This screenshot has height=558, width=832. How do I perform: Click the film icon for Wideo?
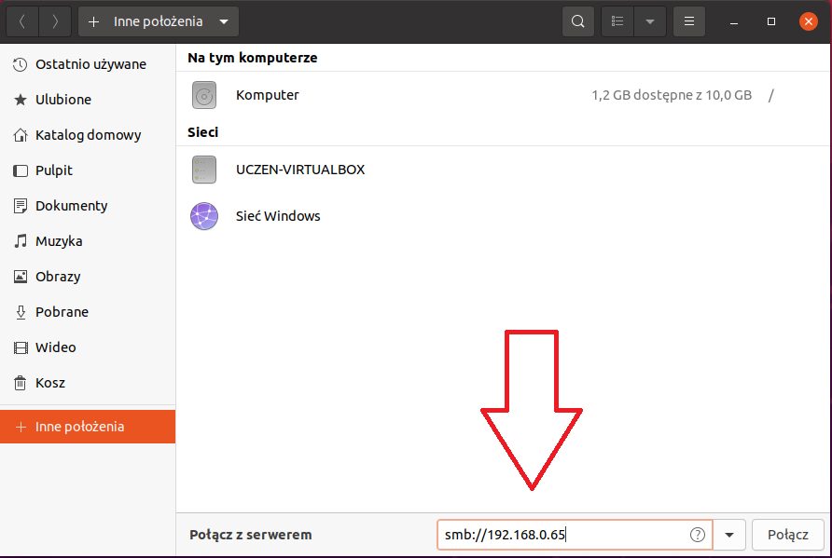tap(21, 347)
